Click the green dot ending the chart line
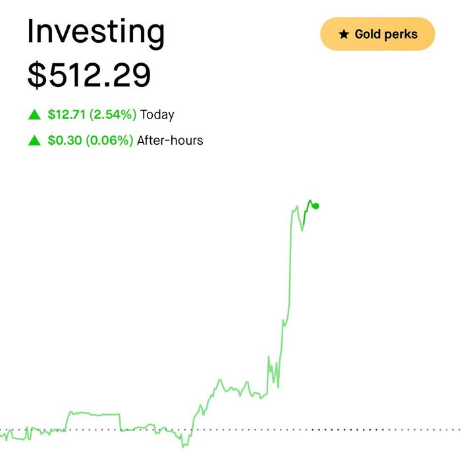The image size is (461, 461). coord(316,206)
